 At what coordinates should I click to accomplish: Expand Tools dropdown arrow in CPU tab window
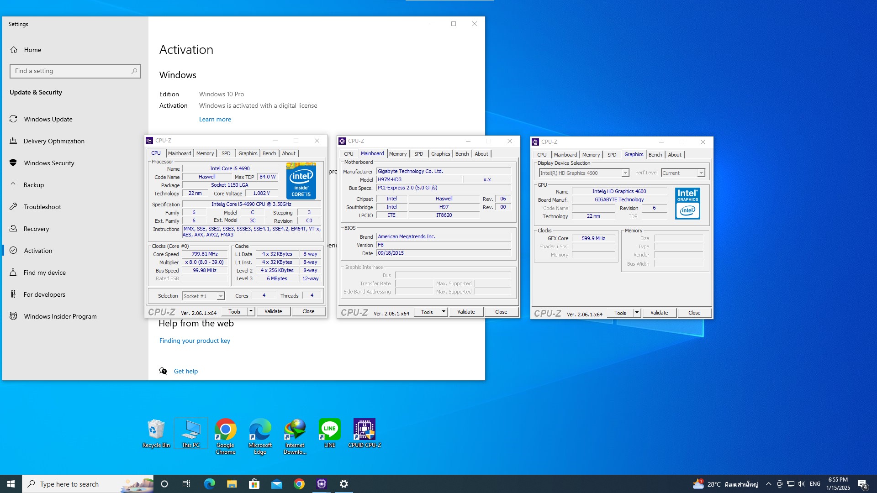[x=251, y=311]
